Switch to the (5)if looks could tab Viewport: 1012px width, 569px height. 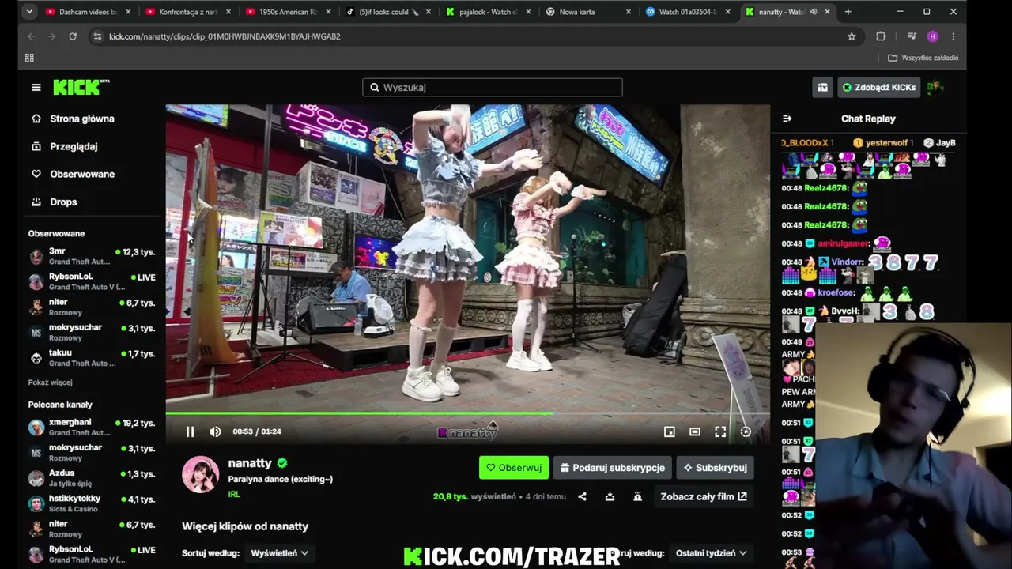[387, 12]
